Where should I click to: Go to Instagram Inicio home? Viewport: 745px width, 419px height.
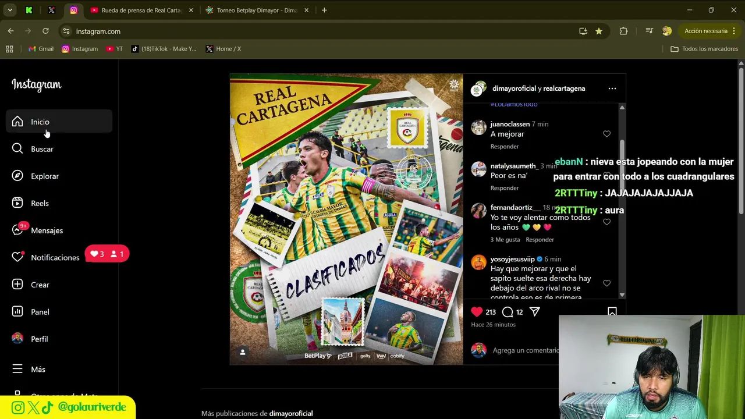(59, 122)
